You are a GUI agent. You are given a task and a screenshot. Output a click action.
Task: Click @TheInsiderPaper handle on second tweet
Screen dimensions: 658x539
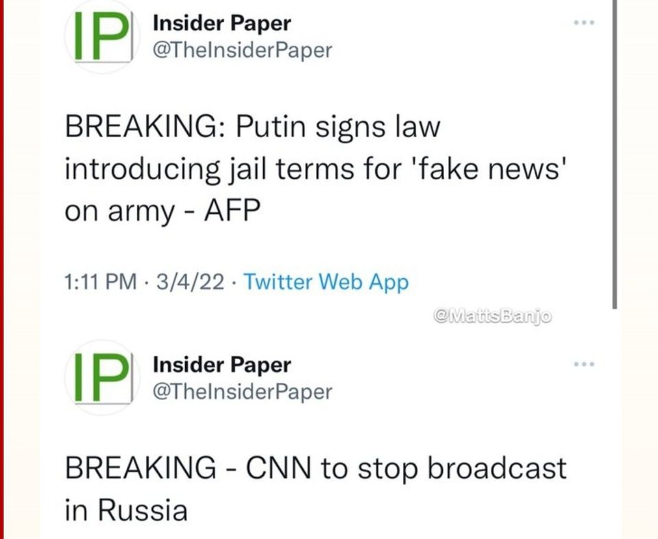[x=242, y=391]
